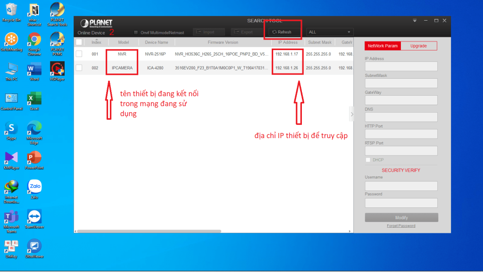Select device name NVR-2516P cell

coord(155,54)
